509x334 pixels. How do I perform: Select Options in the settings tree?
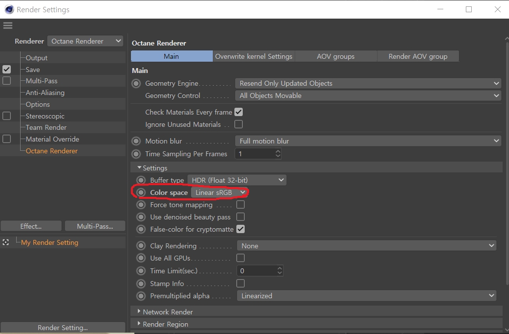pos(38,104)
